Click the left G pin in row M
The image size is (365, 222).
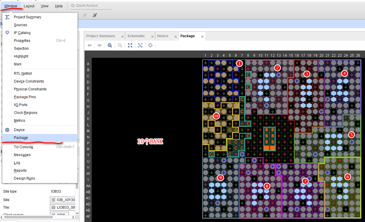click(x=230, y=130)
